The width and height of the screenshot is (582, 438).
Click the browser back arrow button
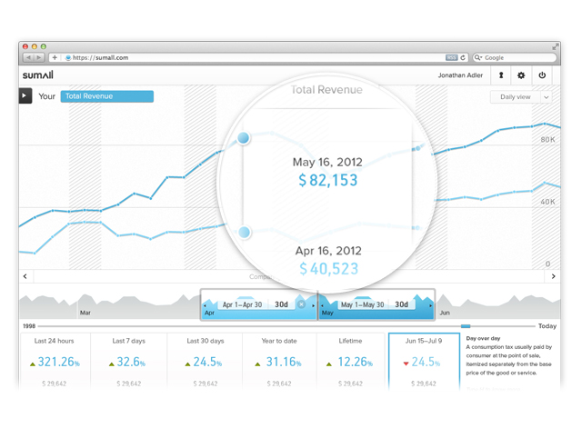coord(28,57)
